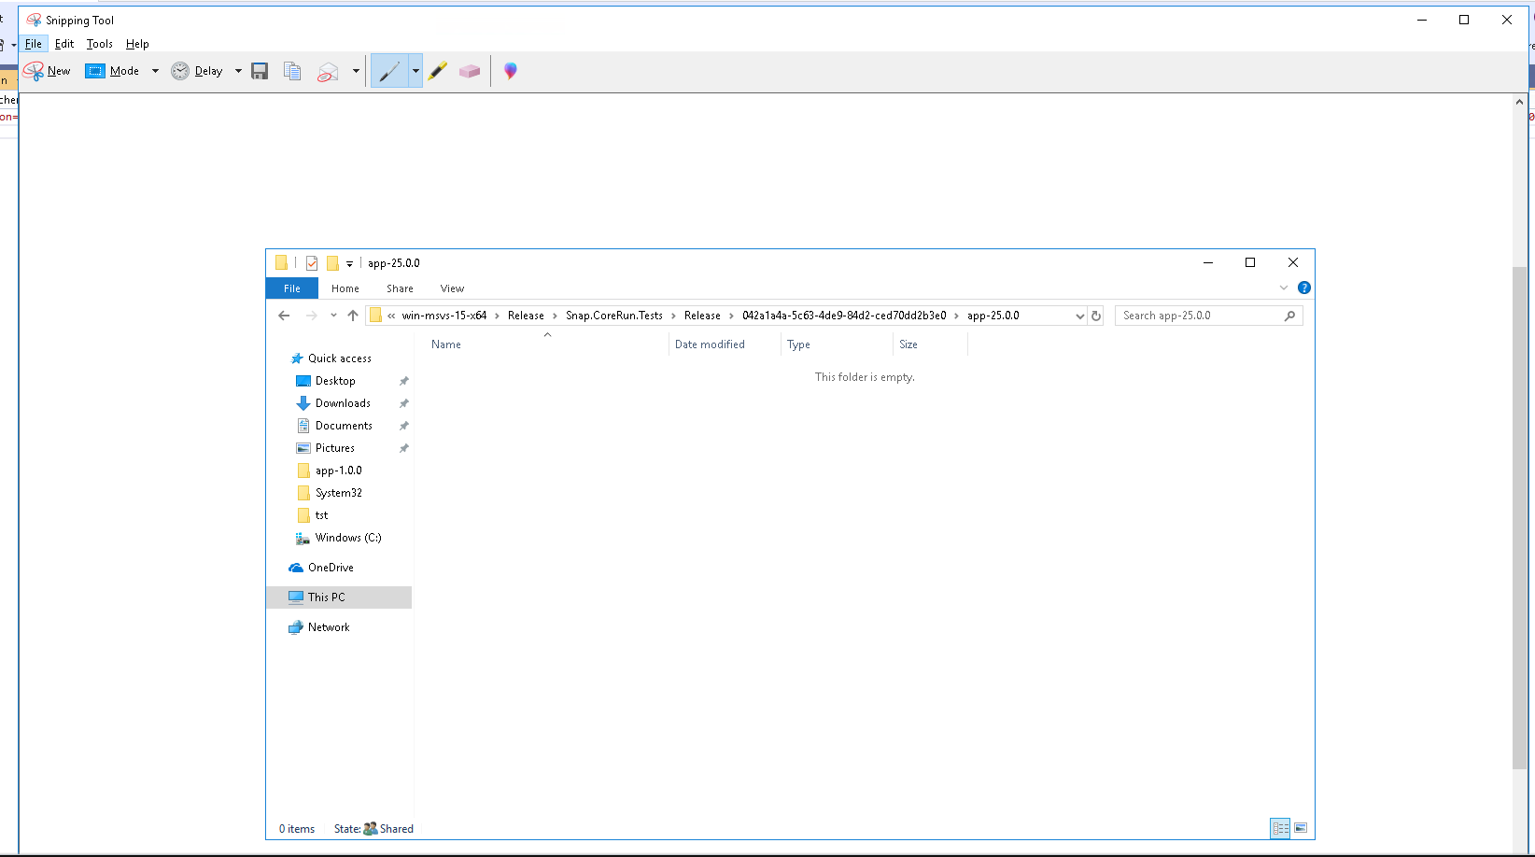The width and height of the screenshot is (1535, 857).
Task: Expand the File Explorer ribbon chevron
Action: point(1283,288)
